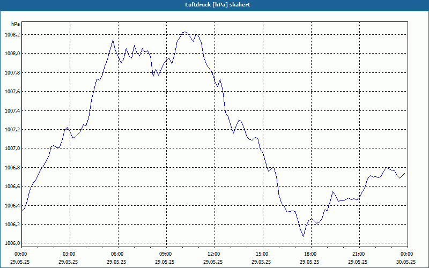Click the 1008,2 y-axis label

coord(12,35)
